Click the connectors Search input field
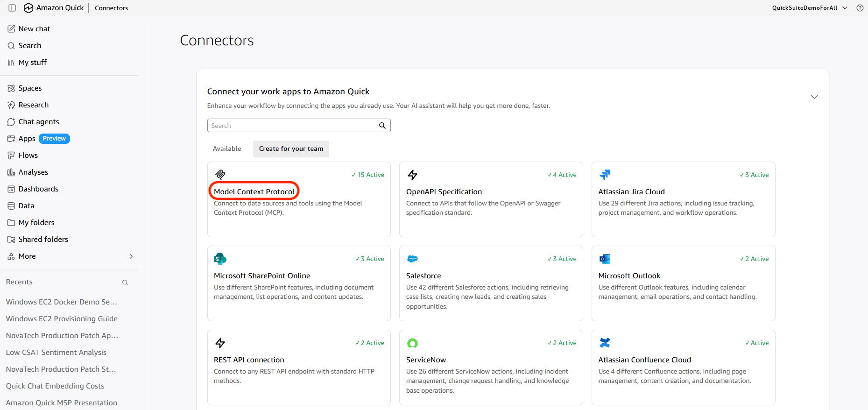 click(x=299, y=126)
